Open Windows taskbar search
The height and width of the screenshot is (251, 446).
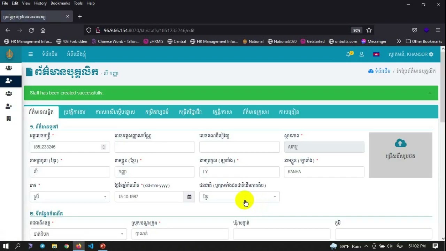coord(18,246)
